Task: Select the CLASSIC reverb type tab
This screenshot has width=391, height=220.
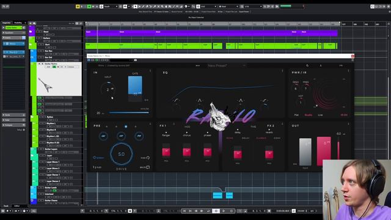Action: click(x=261, y=138)
